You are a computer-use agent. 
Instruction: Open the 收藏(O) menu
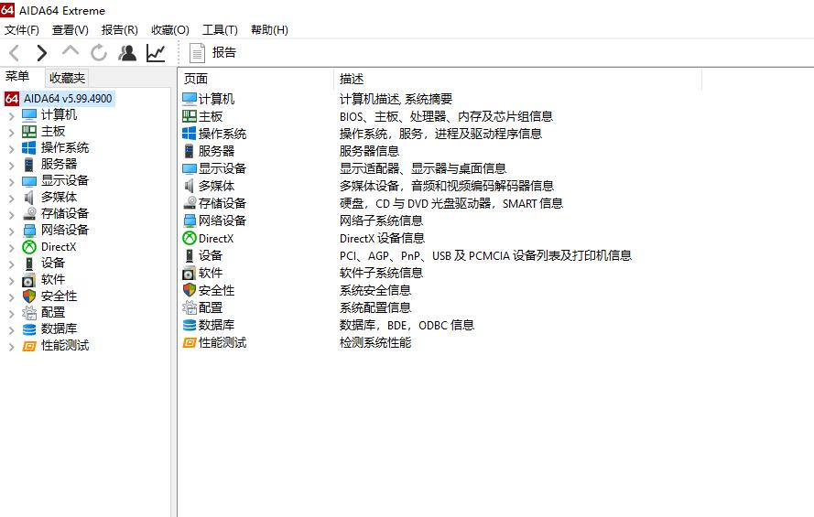(x=169, y=30)
